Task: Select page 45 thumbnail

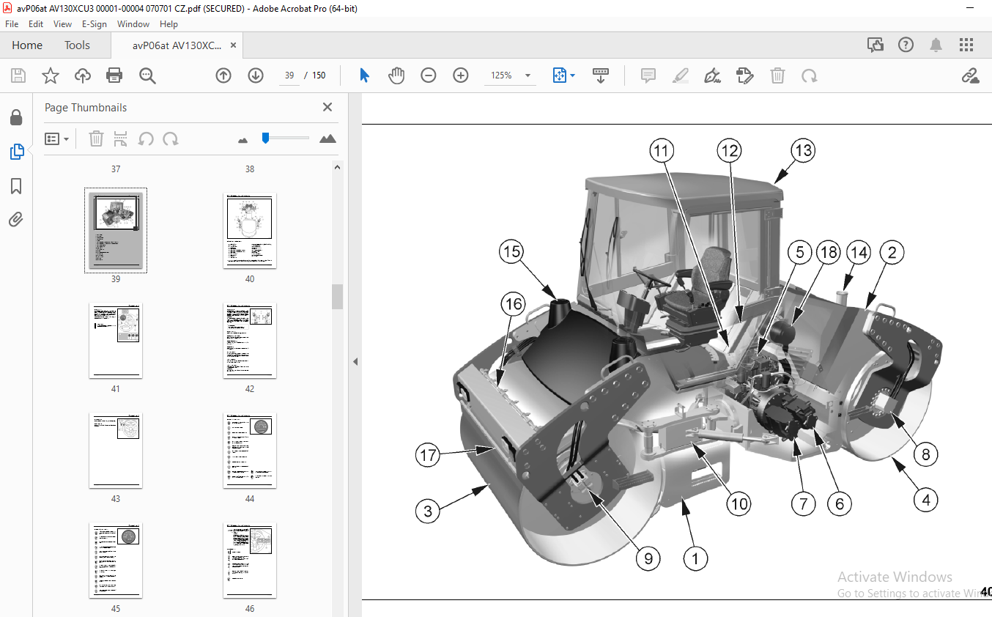Action: coord(116,561)
